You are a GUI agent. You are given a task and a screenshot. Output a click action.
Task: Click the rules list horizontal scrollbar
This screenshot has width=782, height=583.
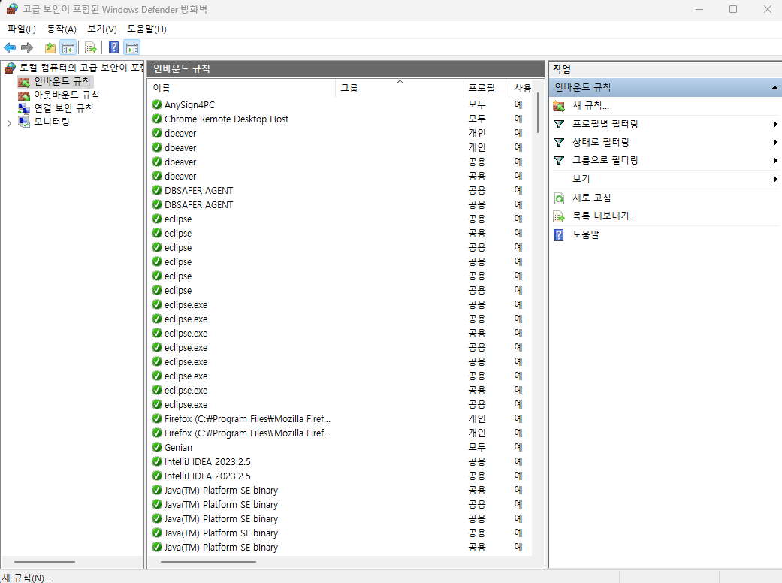click(208, 562)
